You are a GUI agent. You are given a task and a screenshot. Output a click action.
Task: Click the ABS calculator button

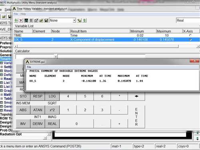click(x=23, y=110)
